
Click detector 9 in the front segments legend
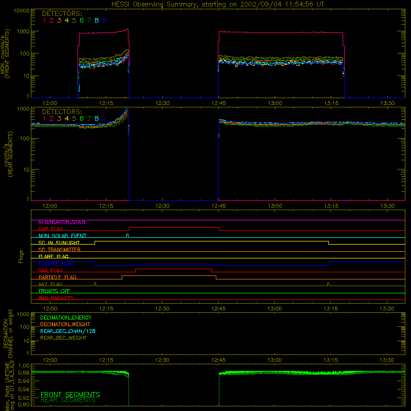coord(104,21)
